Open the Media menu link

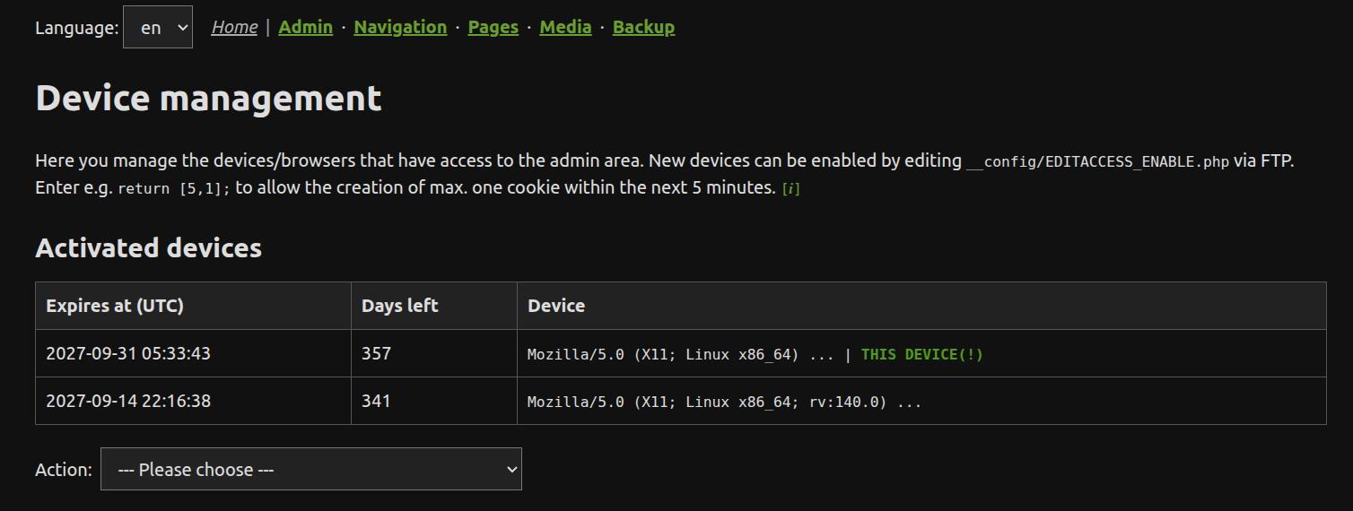tap(565, 27)
